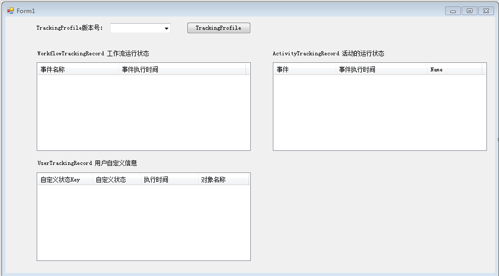Click the 事件名称 column header
Viewport: 499px width, 276px height.
78,69
